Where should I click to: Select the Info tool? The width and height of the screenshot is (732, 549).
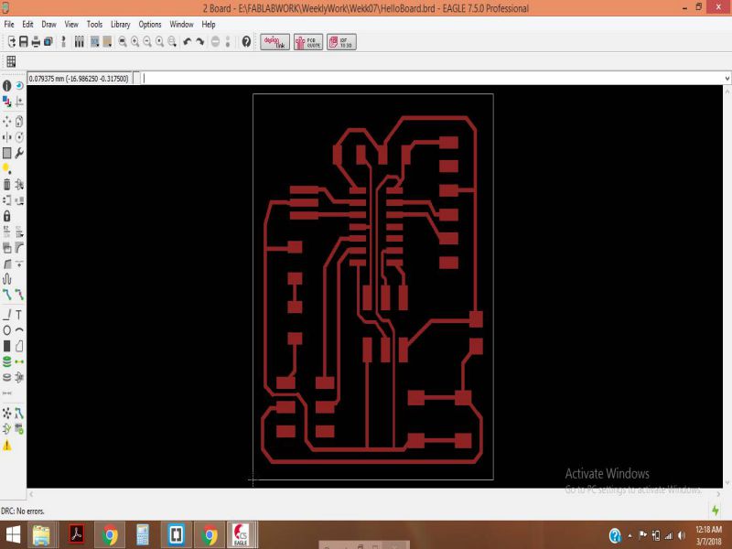[x=6, y=86]
